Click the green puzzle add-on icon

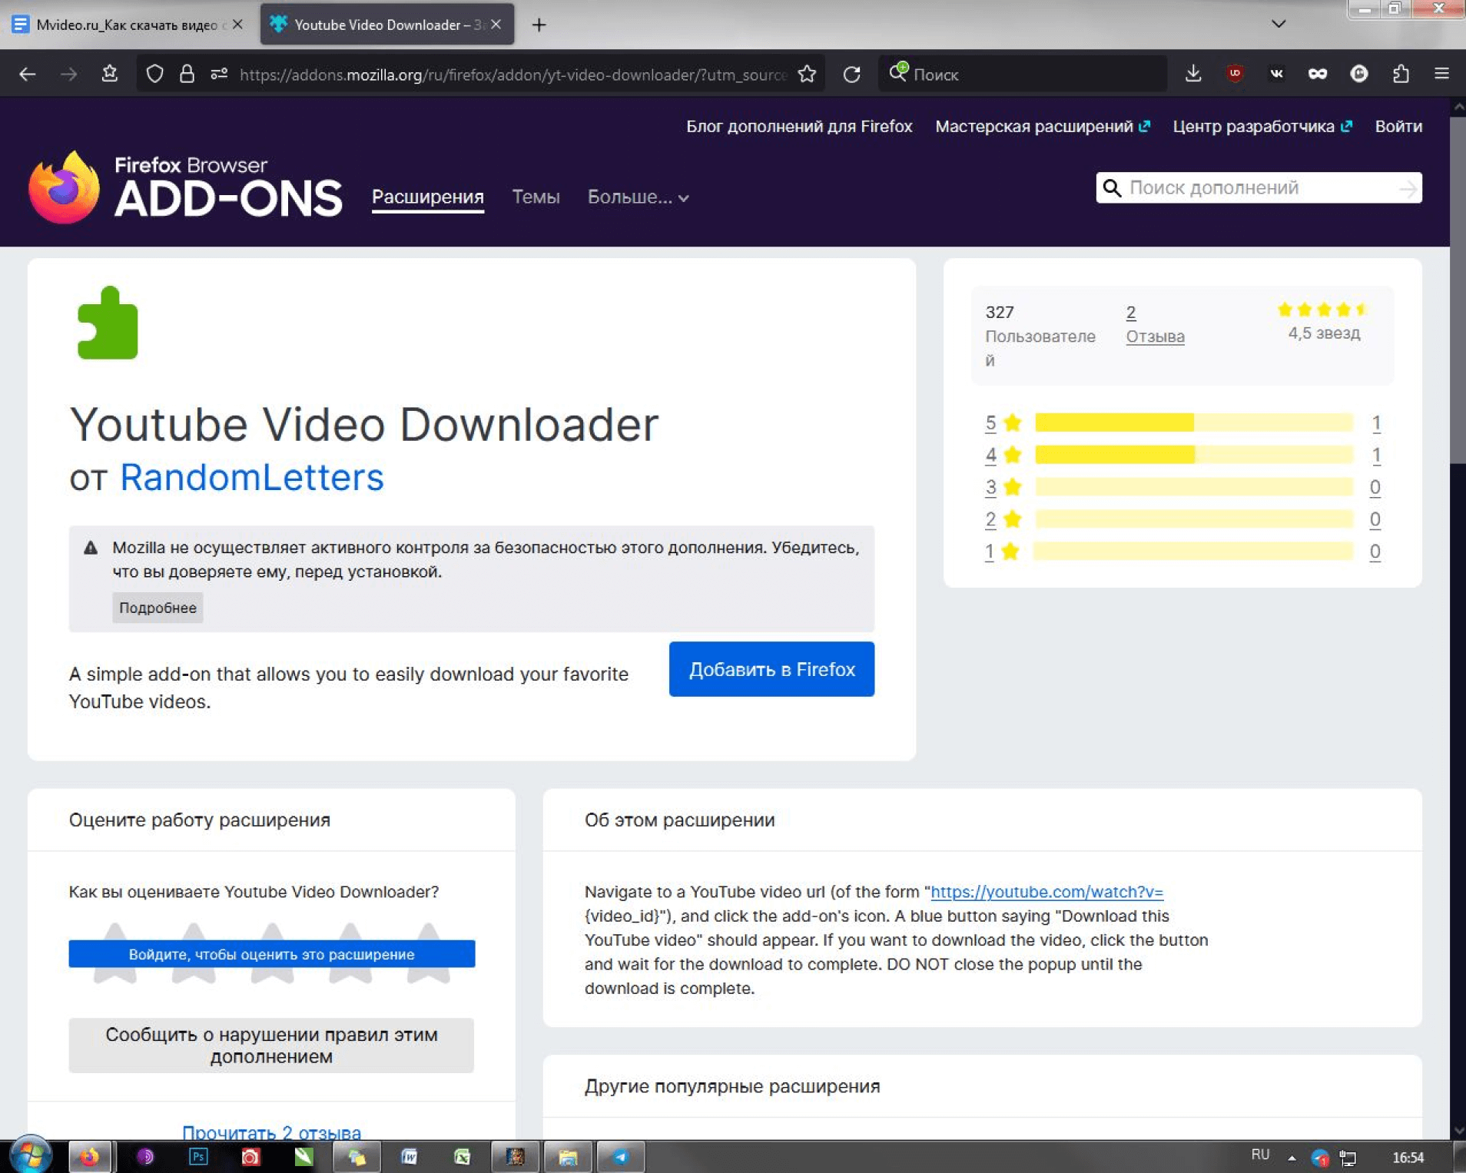click(108, 323)
